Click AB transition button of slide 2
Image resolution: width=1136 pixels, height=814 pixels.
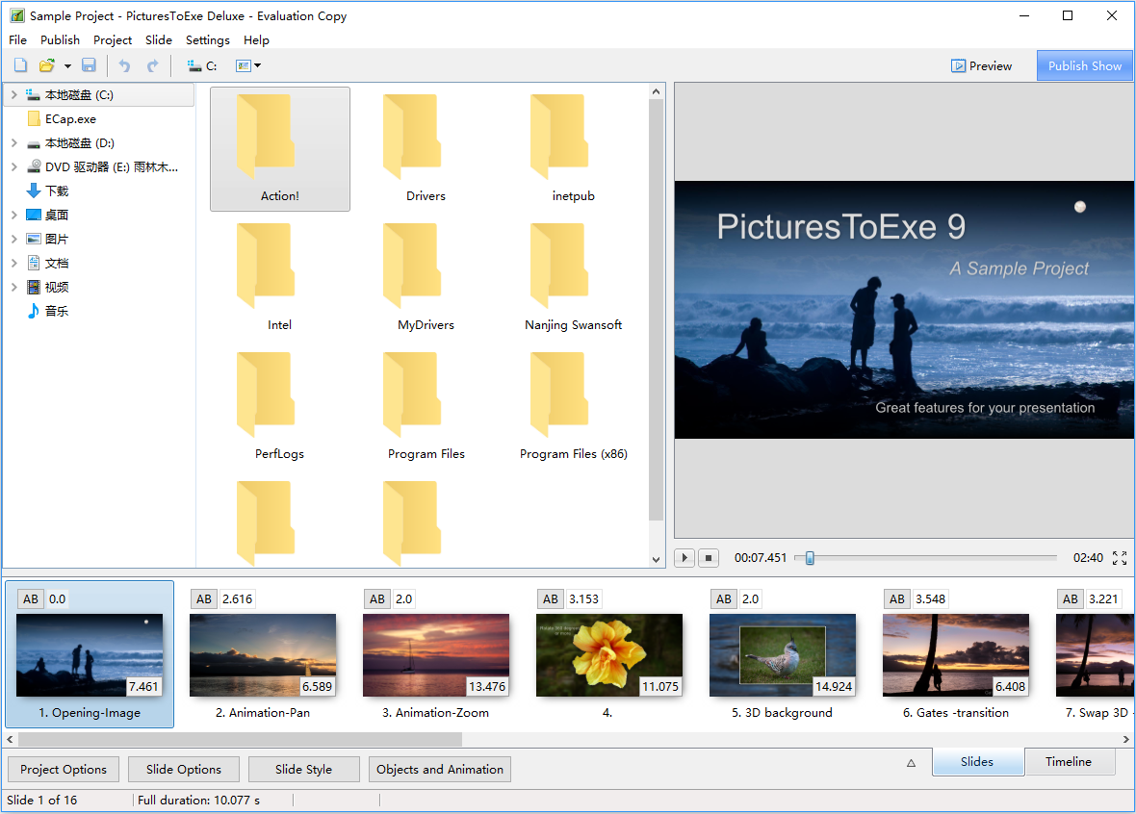[x=203, y=598]
